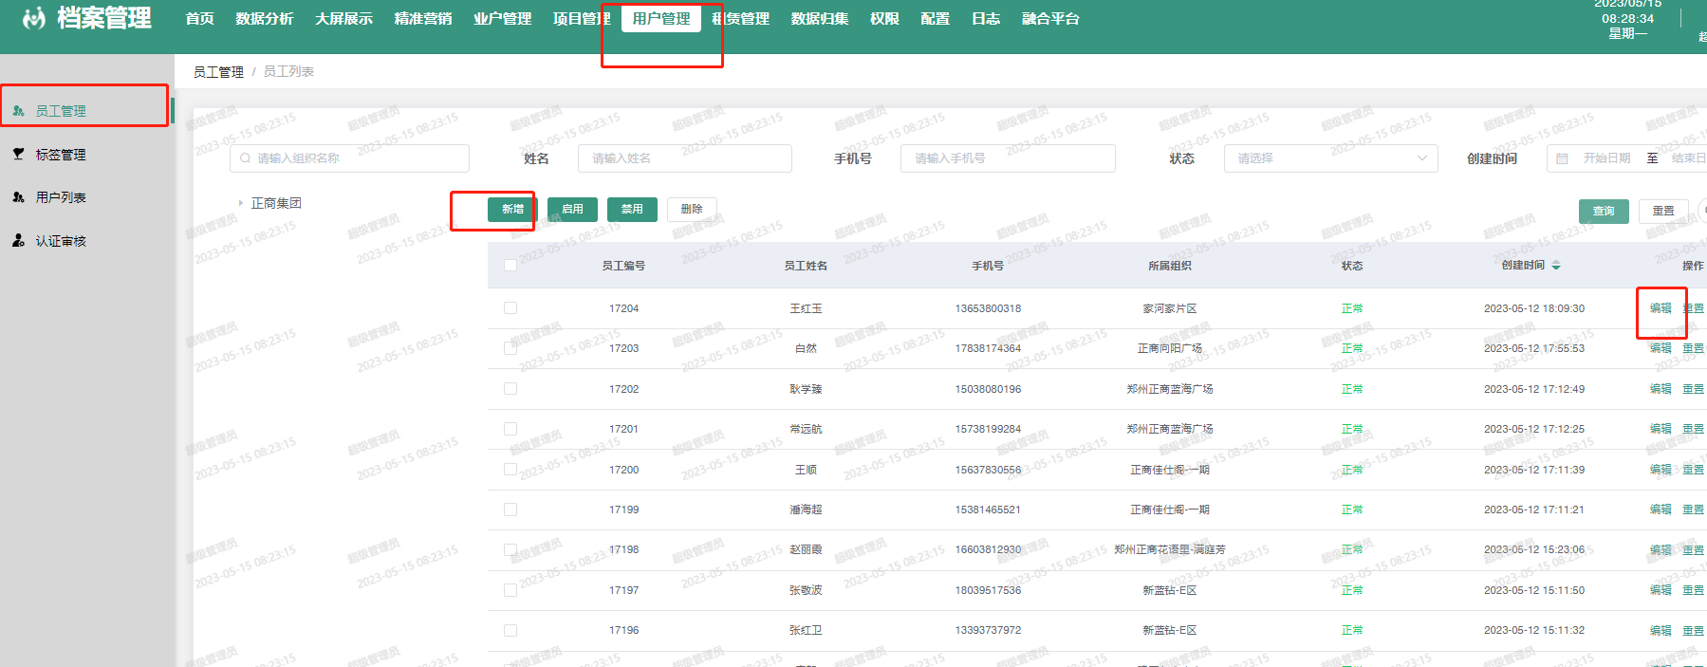Click the 认证审核 sidebar icon
The width and height of the screenshot is (1707, 667).
click(18, 241)
